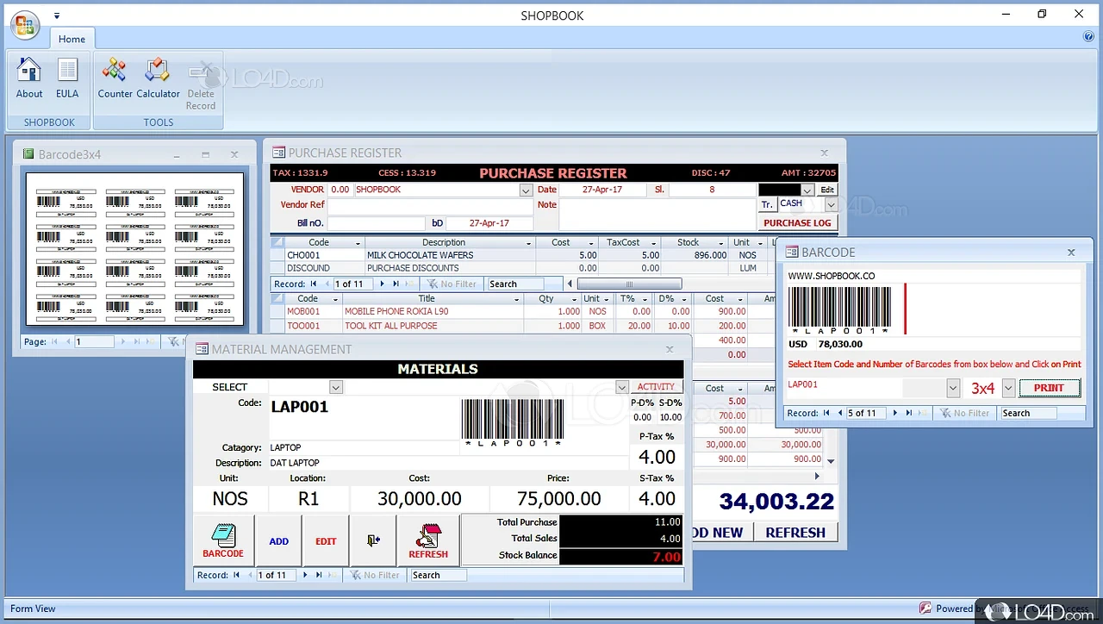Open the CASH transaction type dropdown

pyautogui.click(x=831, y=204)
